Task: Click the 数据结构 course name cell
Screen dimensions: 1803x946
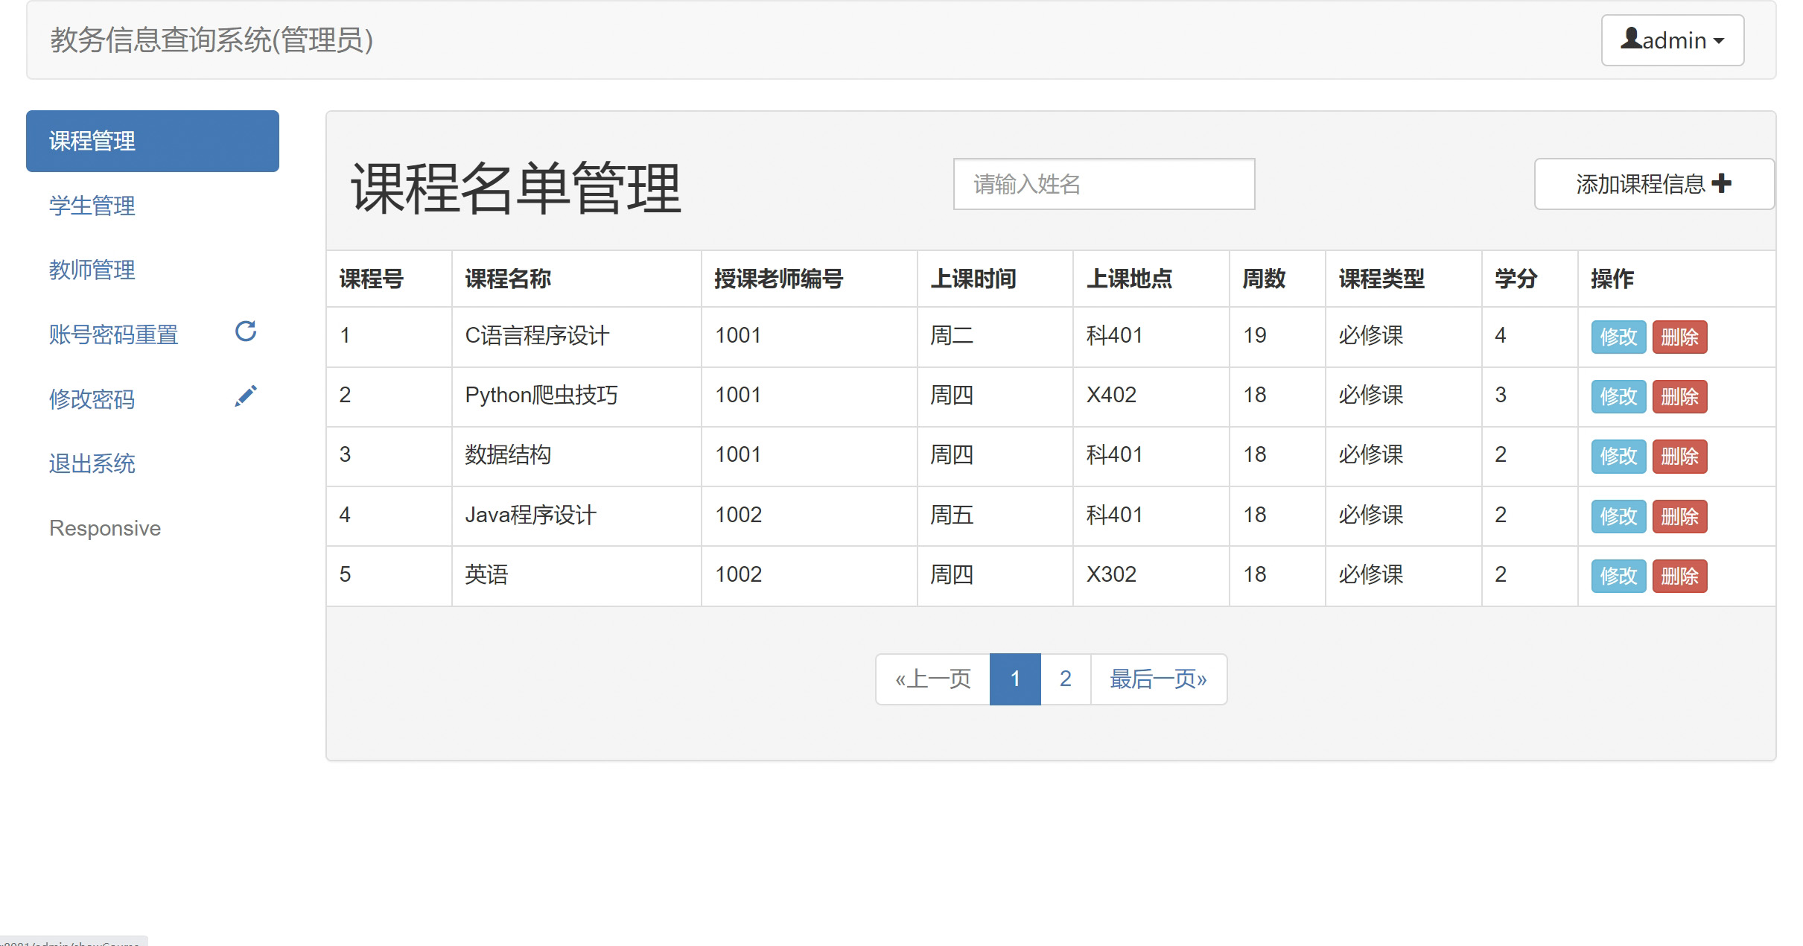Action: 576,456
